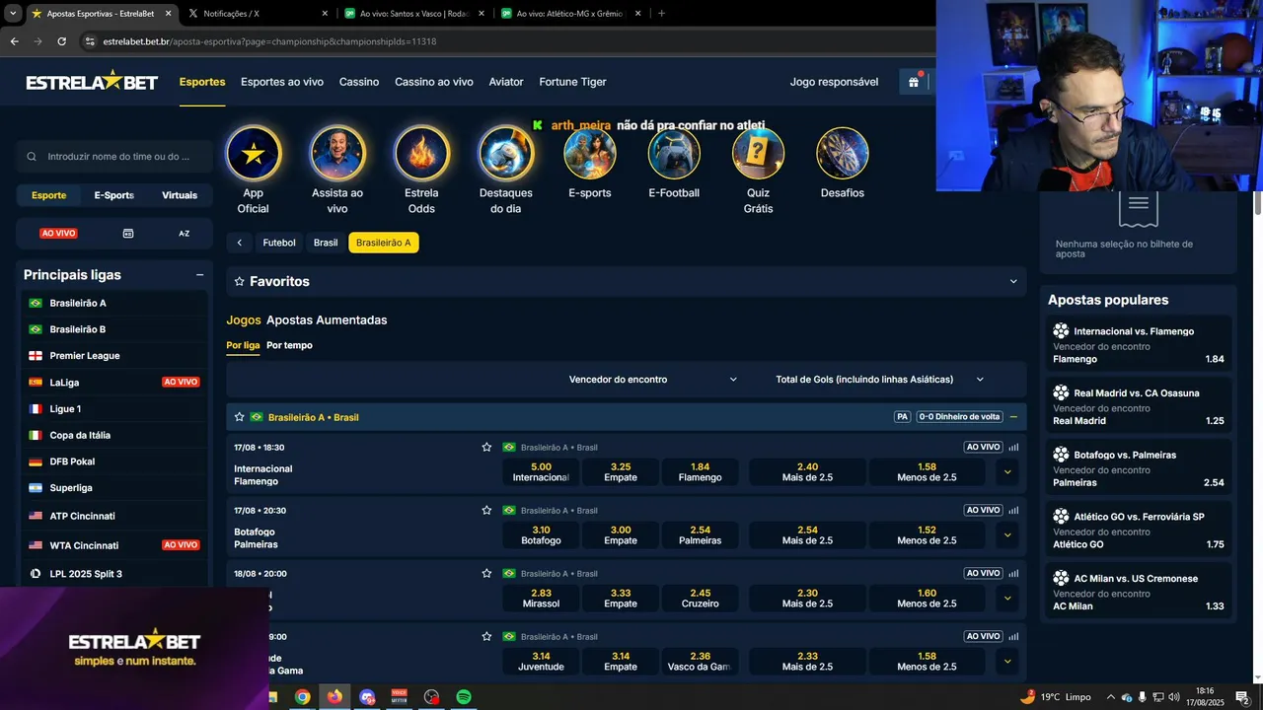Pick Real Madrid 1.25 popular bet
Viewport: 1263px width, 710px height.
(x=1138, y=407)
